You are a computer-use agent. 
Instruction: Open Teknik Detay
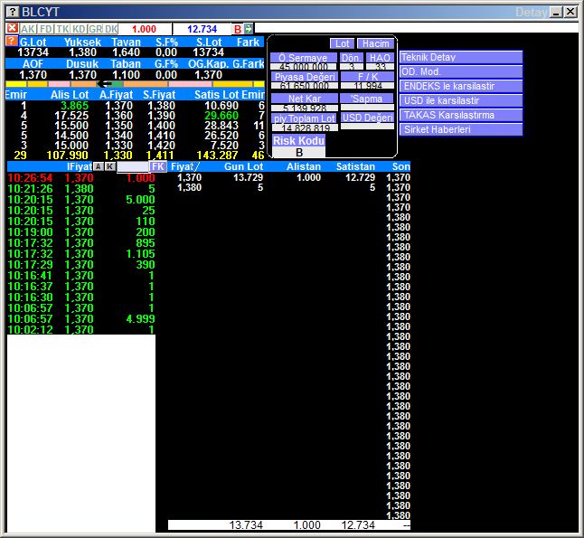click(461, 57)
